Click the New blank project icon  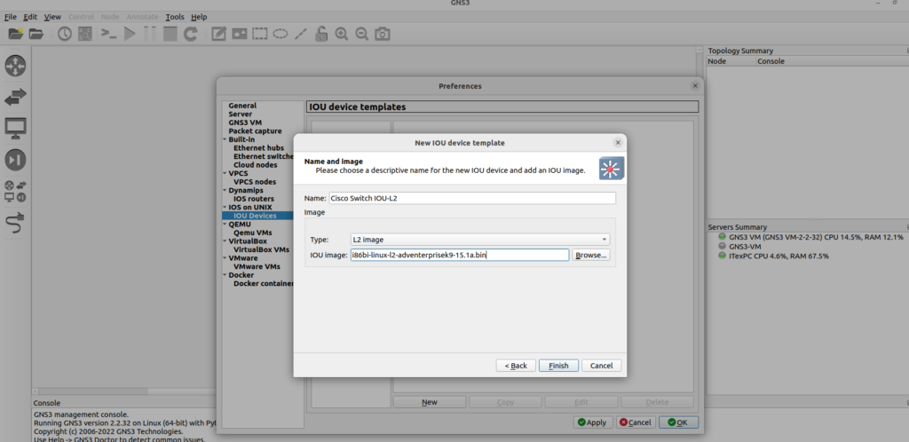pyautogui.click(x=14, y=34)
